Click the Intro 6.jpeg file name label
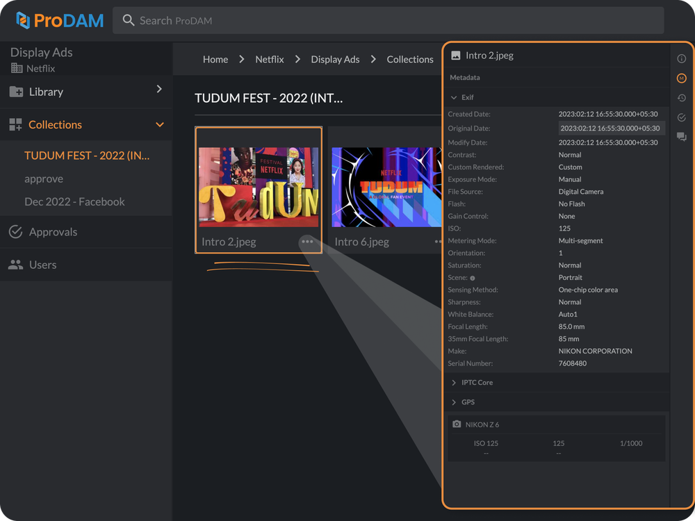695x521 pixels. click(x=361, y=242)
